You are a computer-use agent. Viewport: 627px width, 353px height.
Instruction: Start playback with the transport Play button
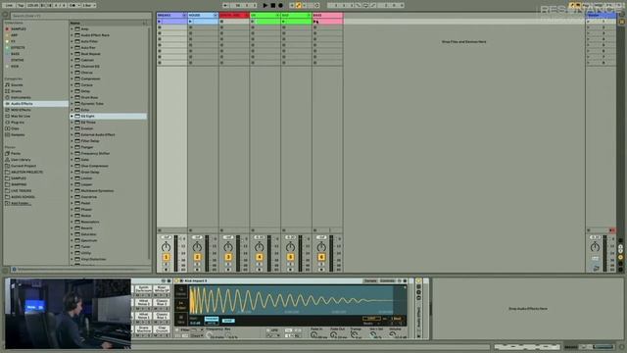click(265, 5)
